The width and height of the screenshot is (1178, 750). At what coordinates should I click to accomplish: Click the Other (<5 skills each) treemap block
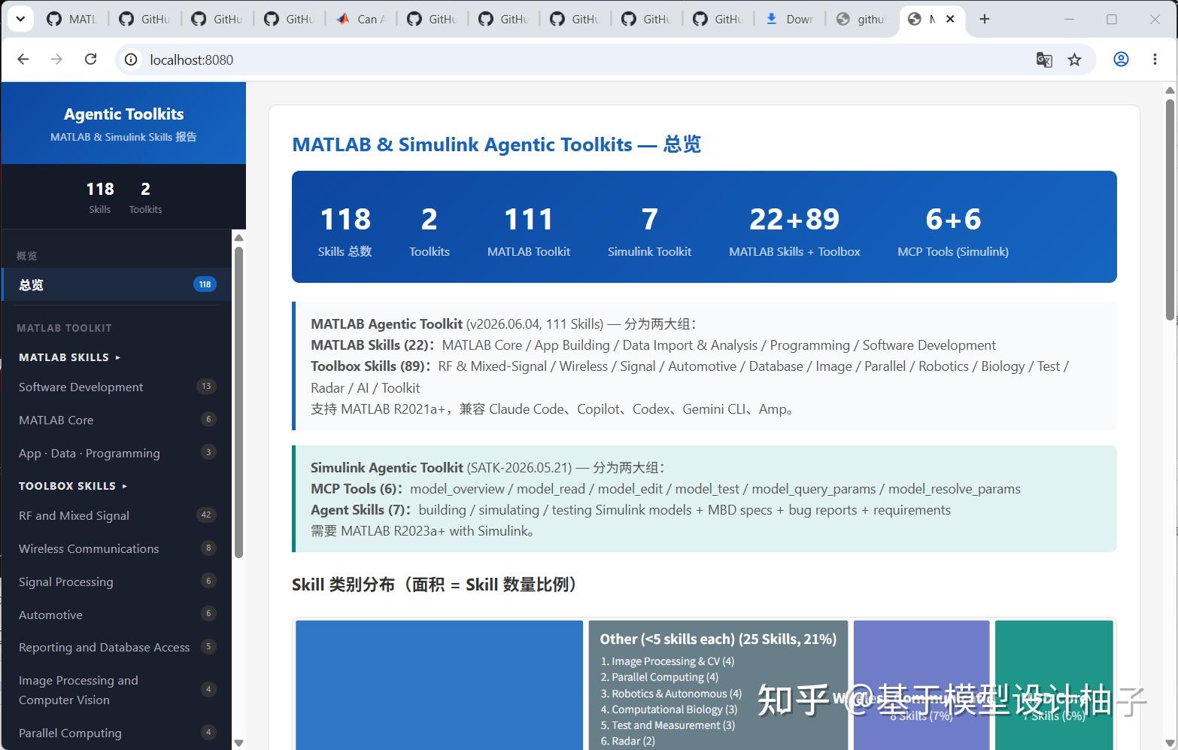click(718, 685)
